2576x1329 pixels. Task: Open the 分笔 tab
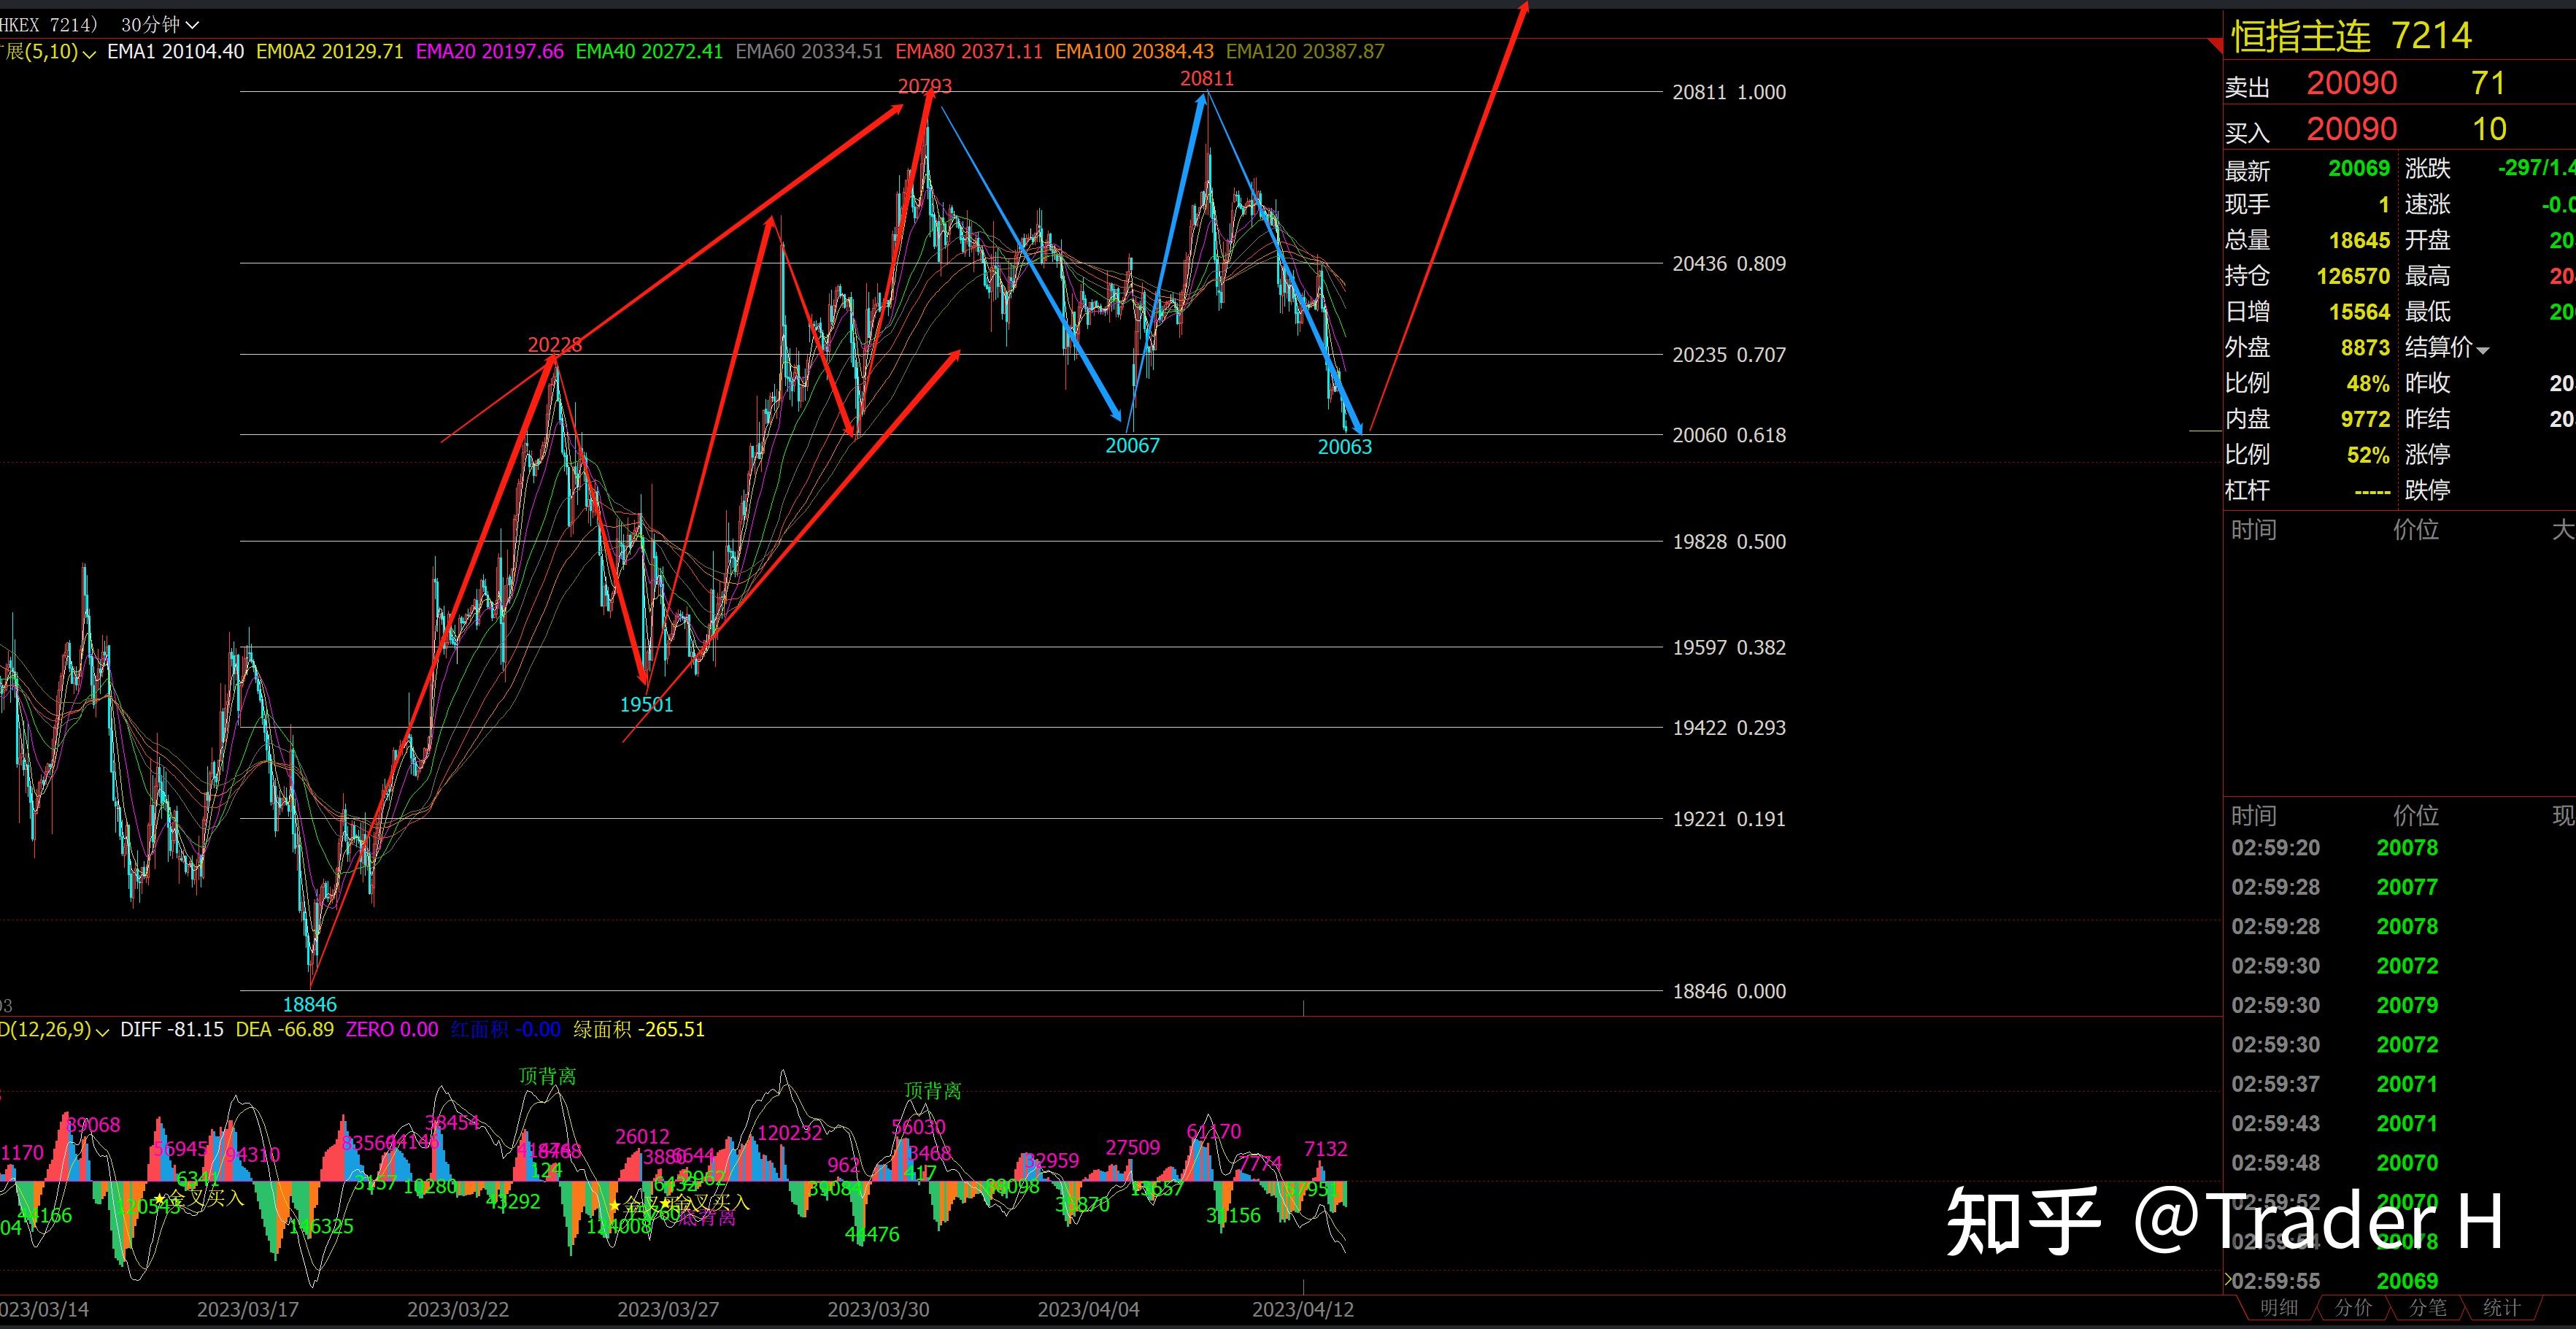click(2428, 1307)
